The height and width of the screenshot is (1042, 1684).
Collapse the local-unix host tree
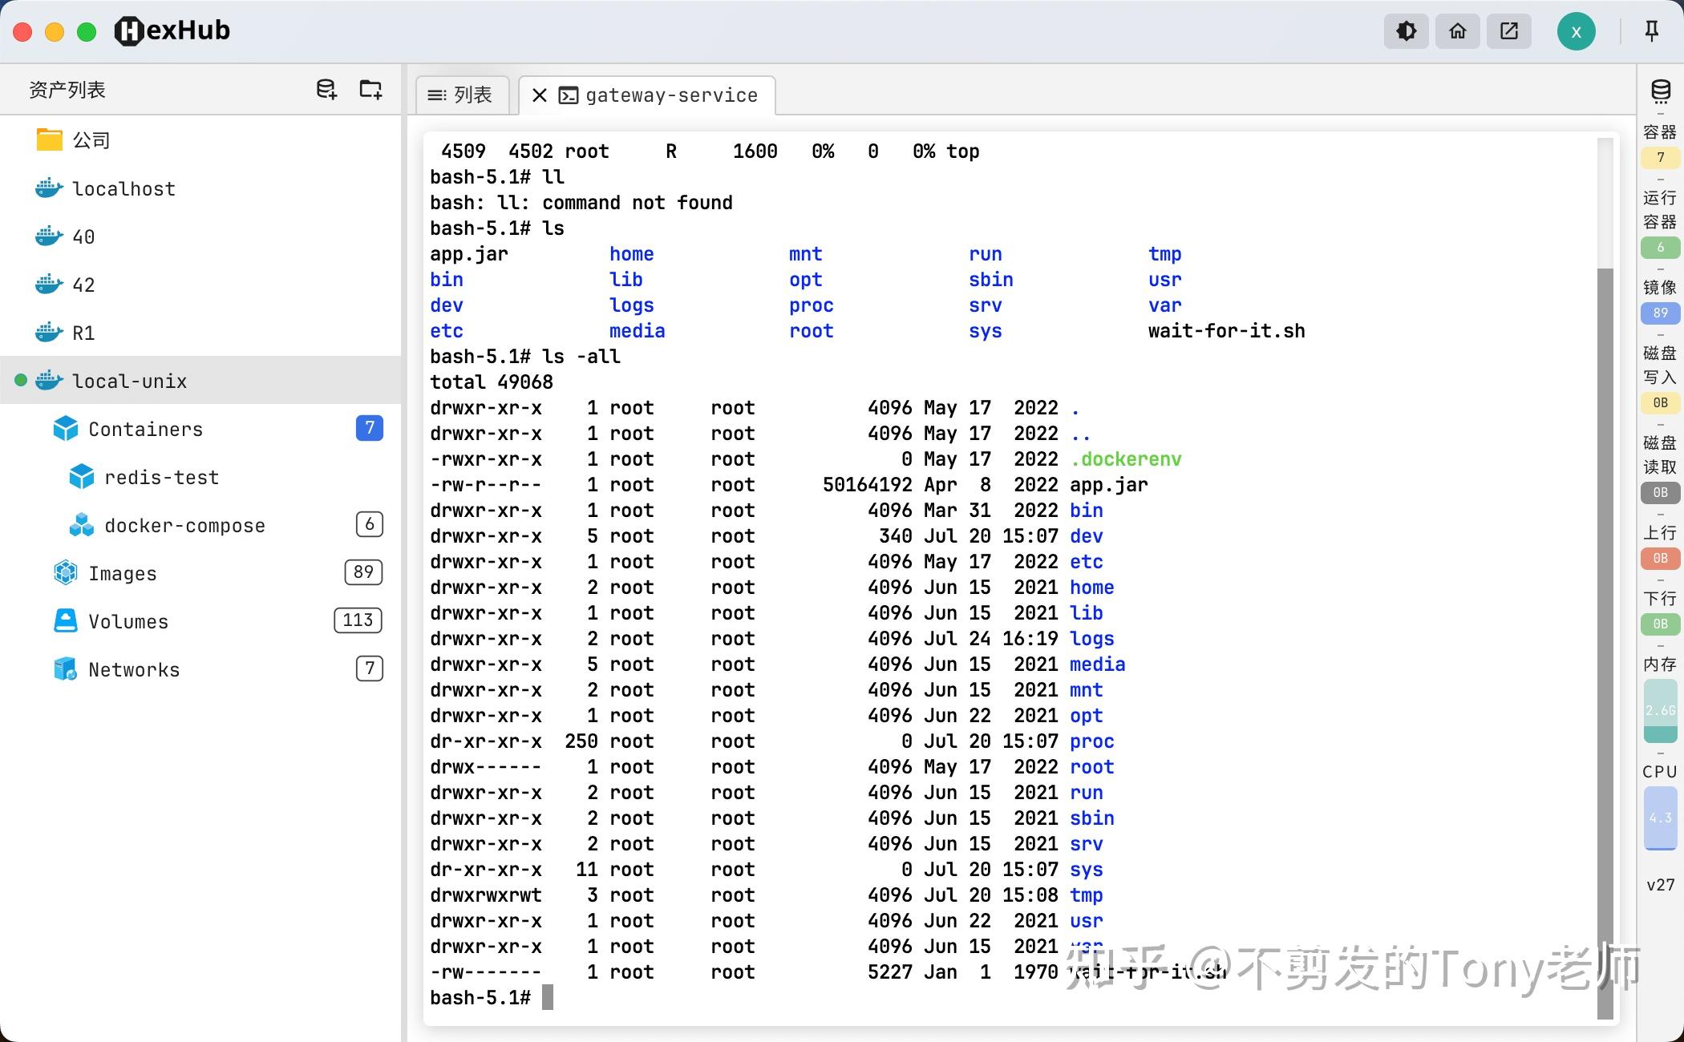(x=128, y=381)
